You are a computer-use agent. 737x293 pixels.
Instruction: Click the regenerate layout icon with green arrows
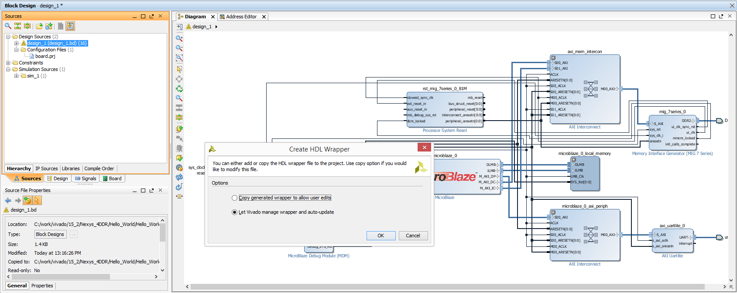click(179, 89)
